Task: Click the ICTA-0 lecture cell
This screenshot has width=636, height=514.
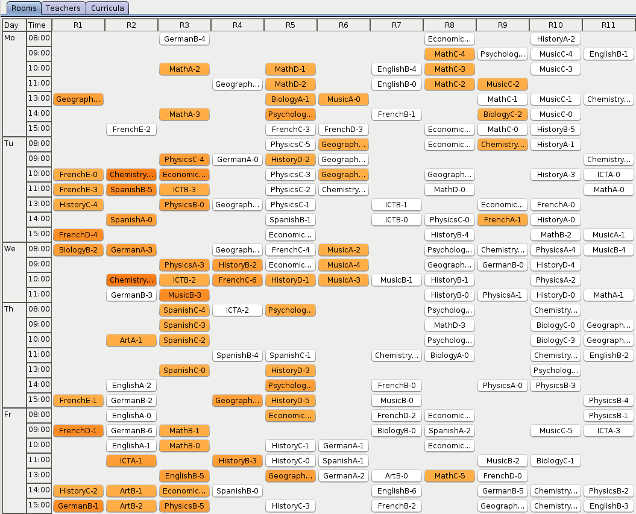Action: click(608, 175)
